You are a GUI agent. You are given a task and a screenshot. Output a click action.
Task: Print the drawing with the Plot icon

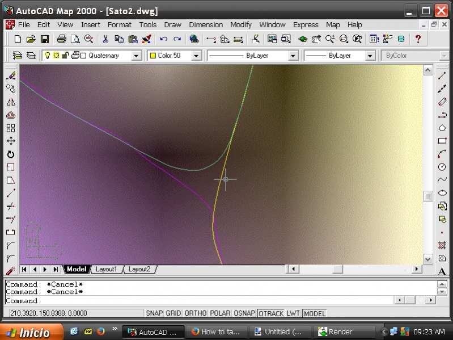pos(61,39)
